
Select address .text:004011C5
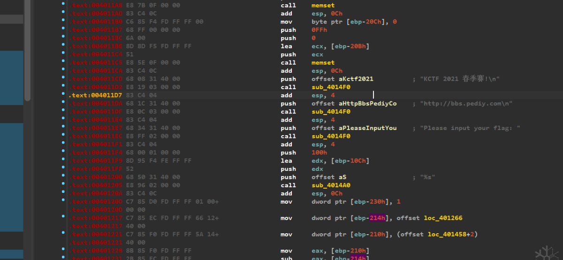[x=95, y=62]
